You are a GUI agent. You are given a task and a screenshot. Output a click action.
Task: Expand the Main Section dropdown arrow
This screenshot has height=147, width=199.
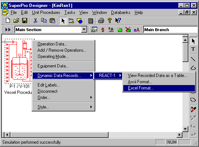point(84,30)
